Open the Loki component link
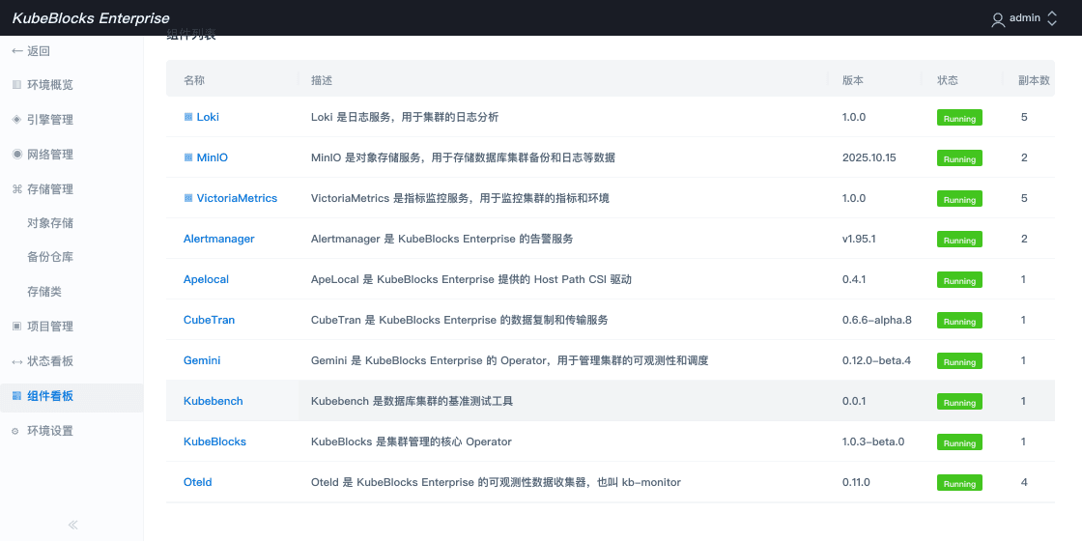This screenshot has width=1082, height=541. point(208,117)
